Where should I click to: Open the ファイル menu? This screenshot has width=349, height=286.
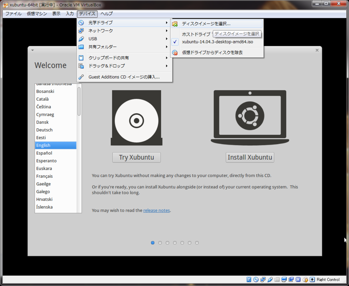(13, 14)
